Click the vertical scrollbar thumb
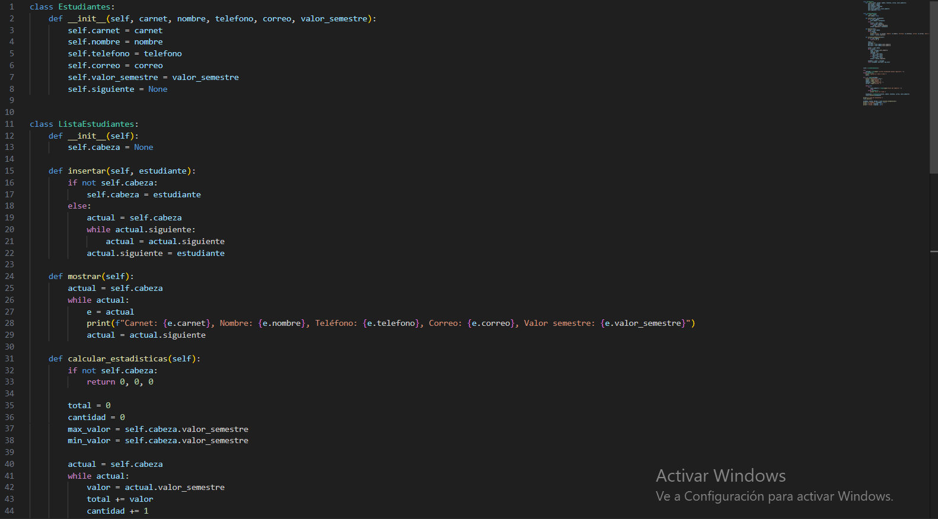 point(934,86)
